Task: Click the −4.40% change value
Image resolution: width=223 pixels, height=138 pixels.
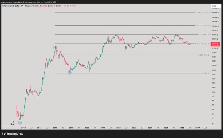Action: click(x=71, y=6)
